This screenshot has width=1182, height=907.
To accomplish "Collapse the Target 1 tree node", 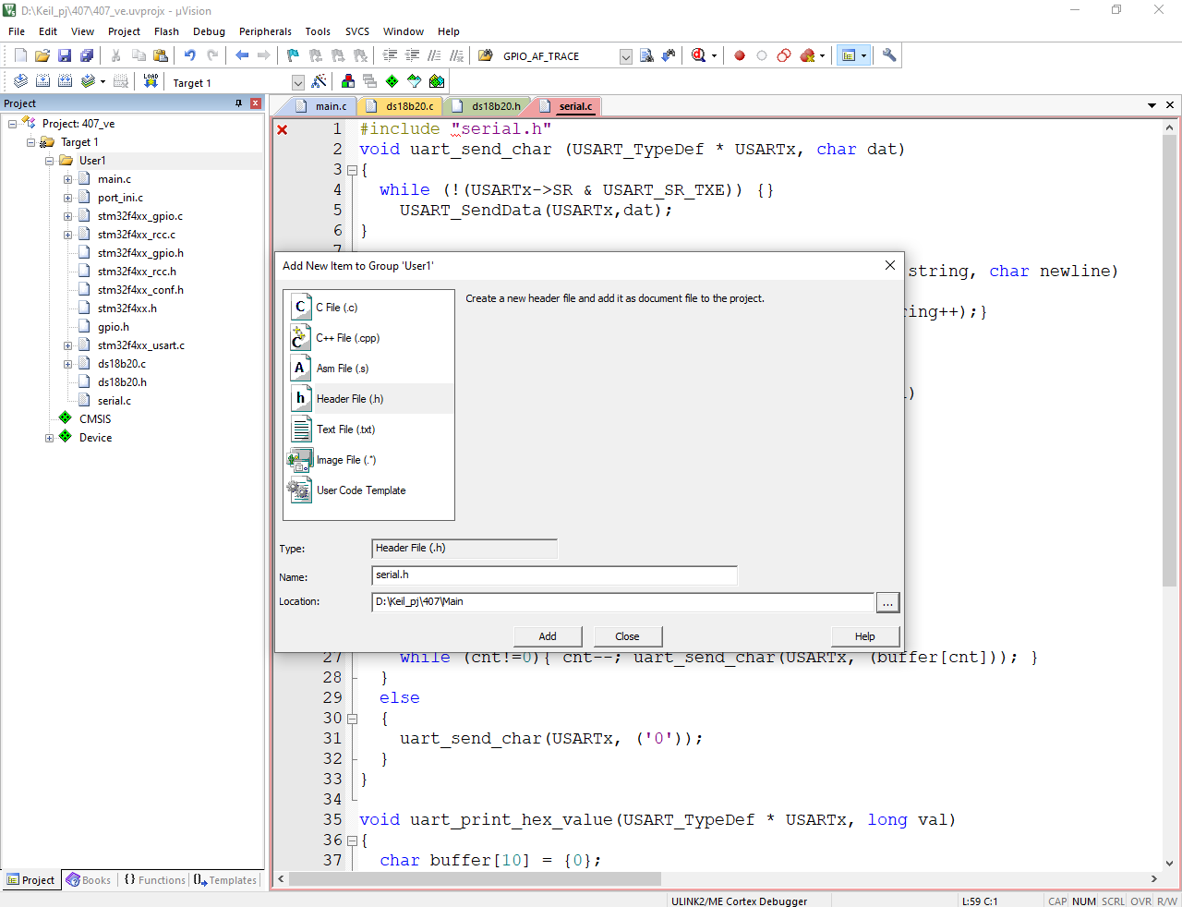I will point(30,142).
